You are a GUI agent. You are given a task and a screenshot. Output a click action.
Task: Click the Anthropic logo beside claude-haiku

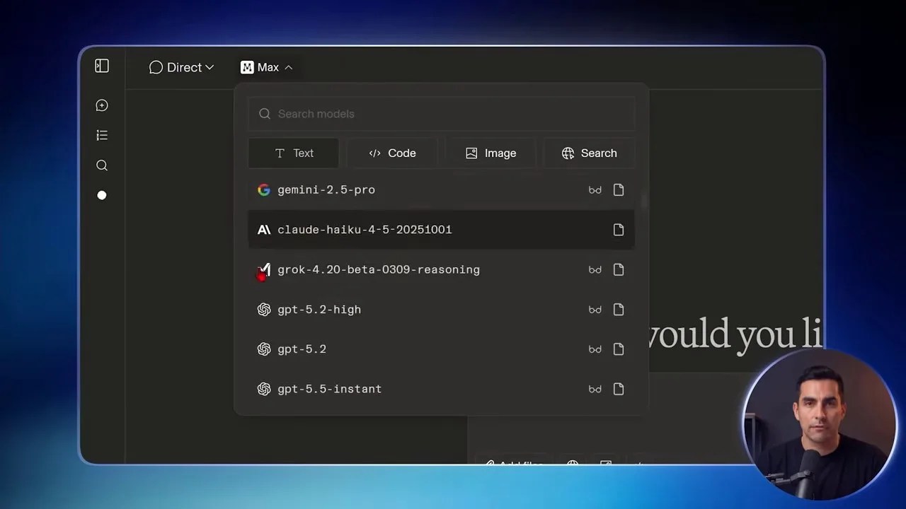(264, 230)
